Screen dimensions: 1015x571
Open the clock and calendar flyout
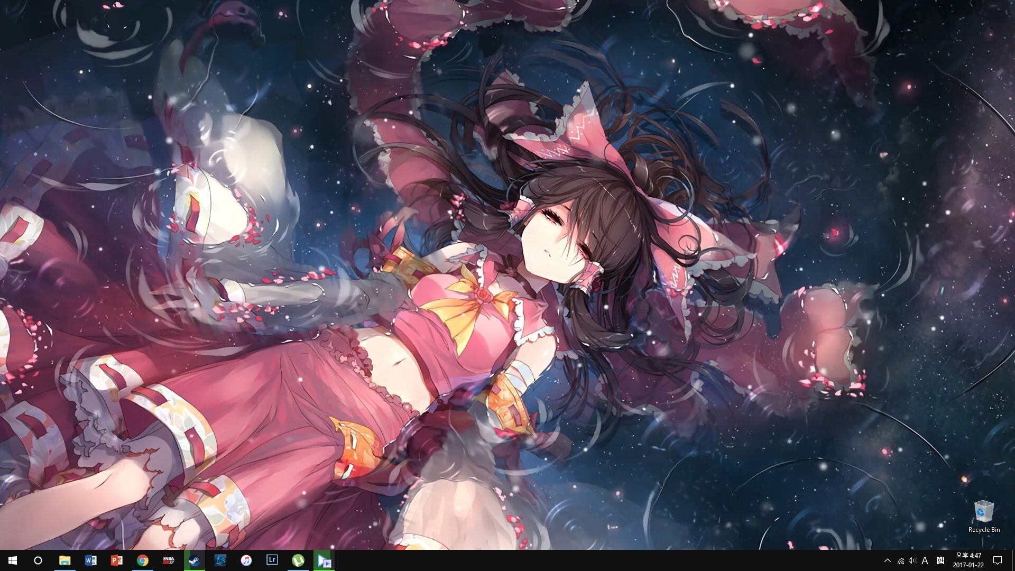click(968, 560)
